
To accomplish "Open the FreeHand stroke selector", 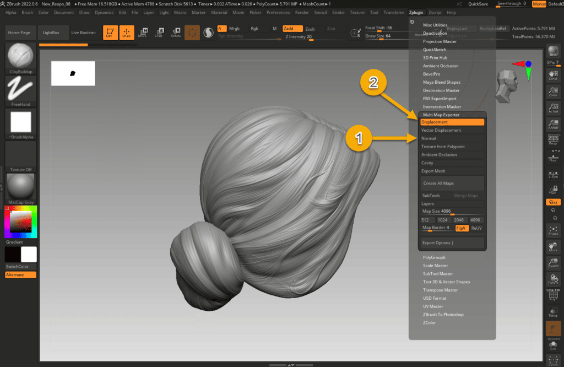I will coord(20,91).
